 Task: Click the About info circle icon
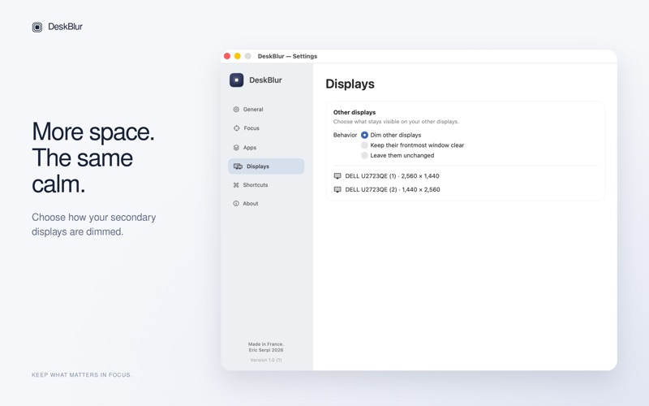click(x=236, y=204)
